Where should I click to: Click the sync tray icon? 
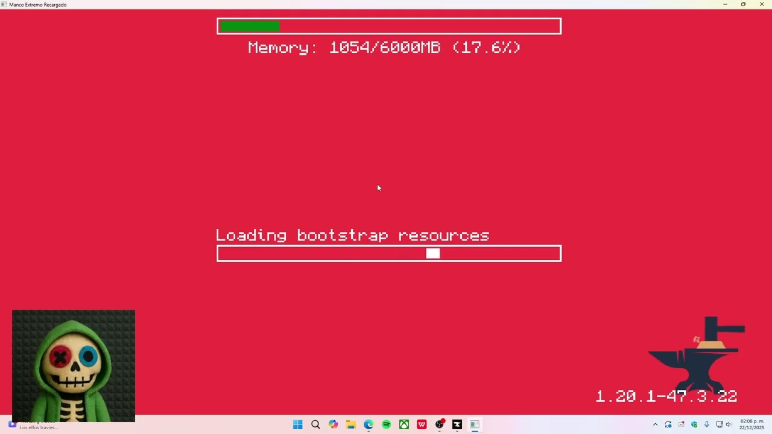coord(668,424)
